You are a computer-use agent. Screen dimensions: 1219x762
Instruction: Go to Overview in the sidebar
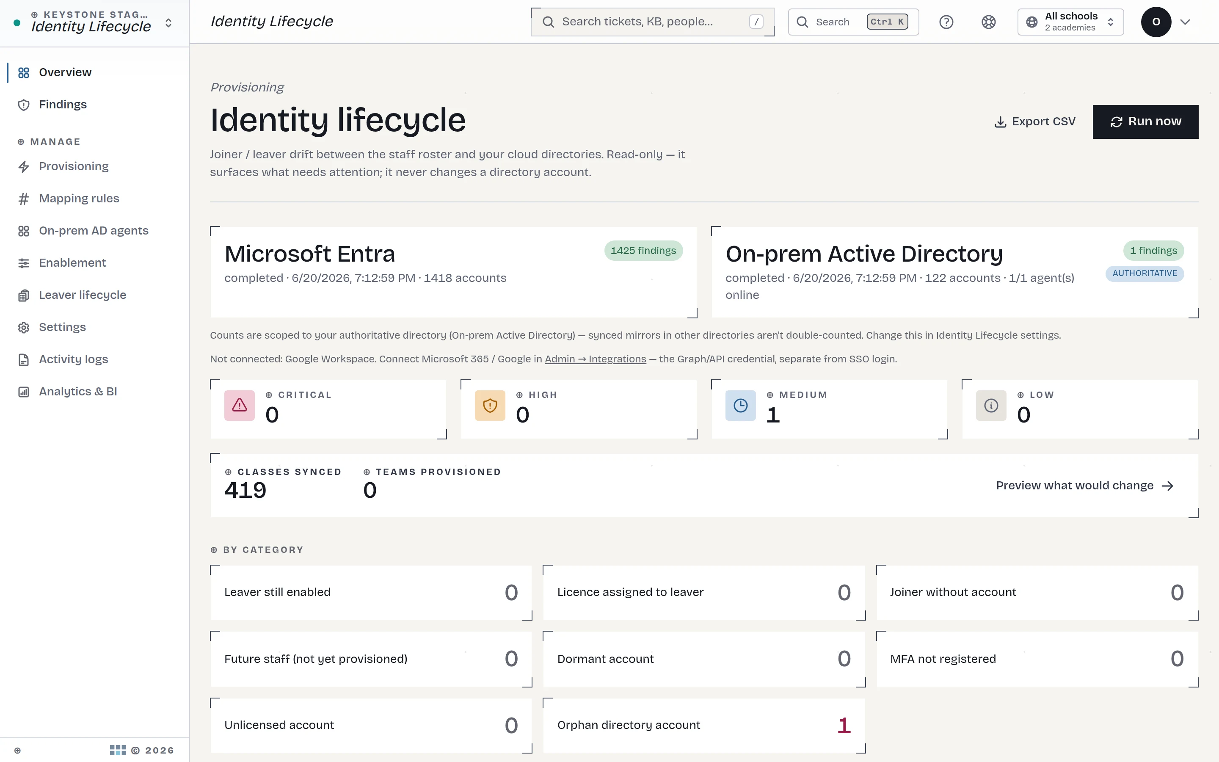95,72
